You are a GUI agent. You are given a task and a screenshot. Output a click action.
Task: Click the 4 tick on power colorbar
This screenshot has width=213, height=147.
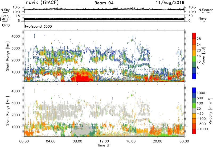[x=198, y=73]
